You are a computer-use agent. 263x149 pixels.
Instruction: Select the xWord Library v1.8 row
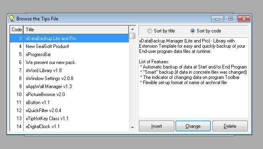pyautogui.click(x=69, y=70)
